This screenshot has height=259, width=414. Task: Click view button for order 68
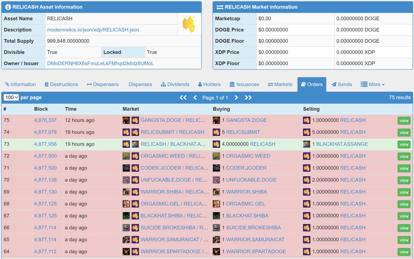(x=404, y=204)
